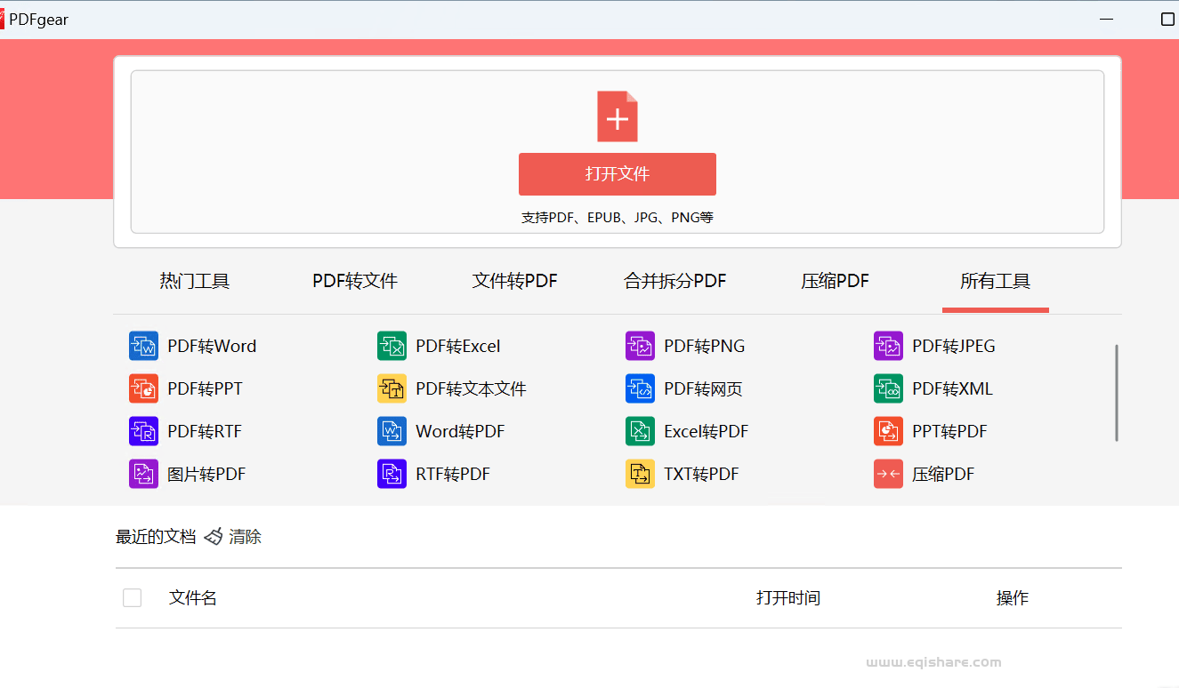Tick the select-all checkbox beside 文件名
Screen dimensions: 1179x688
(132, 598)
